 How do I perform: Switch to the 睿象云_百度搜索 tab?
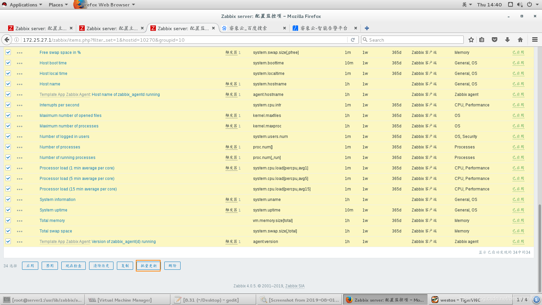click(254, 28)
